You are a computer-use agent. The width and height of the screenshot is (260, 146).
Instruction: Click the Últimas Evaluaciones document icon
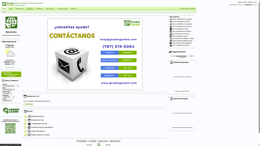point(171,62)
